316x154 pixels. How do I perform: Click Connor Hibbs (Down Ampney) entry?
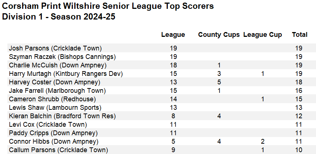click(x=54, y=141)
